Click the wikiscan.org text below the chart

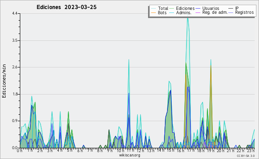tap(129, 155)
